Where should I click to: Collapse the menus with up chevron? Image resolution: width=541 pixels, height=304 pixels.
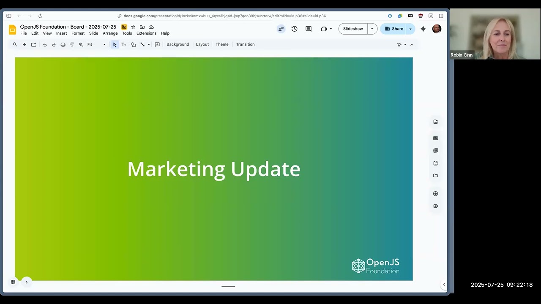coord(412,44)
